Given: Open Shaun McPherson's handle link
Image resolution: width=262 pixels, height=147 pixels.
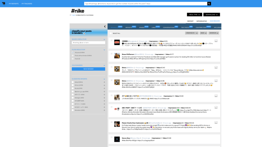Looking at the screenshot, I should click(139, 54).
